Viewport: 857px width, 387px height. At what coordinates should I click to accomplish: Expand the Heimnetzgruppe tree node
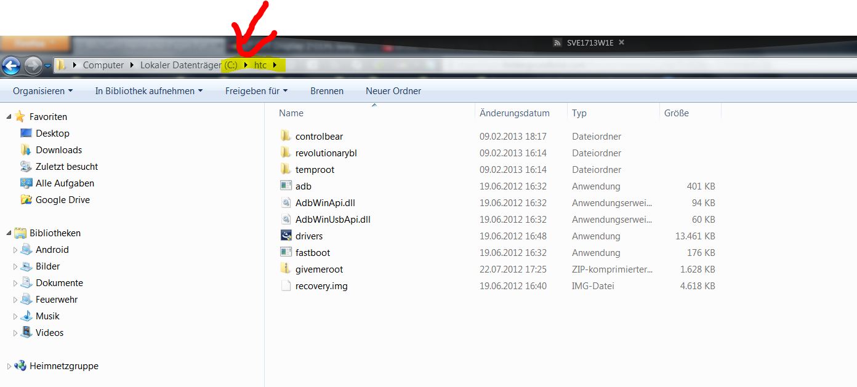(x=9, y=366)
